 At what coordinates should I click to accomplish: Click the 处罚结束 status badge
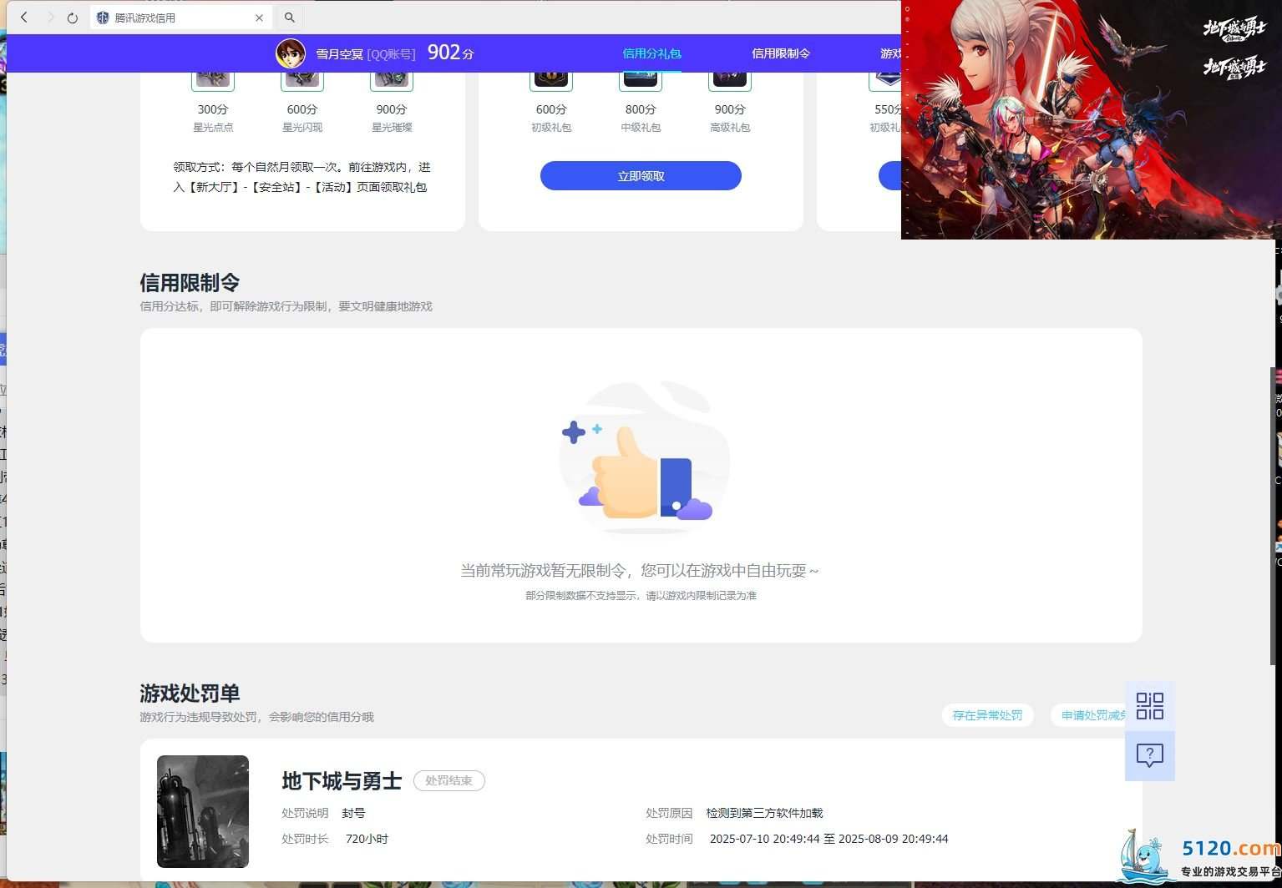pos(449,781)
